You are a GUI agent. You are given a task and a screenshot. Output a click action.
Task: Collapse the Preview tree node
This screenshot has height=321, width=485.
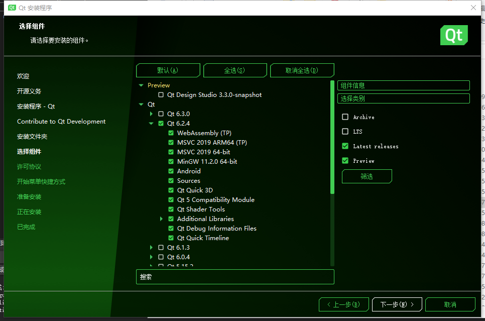click(141, 85)
